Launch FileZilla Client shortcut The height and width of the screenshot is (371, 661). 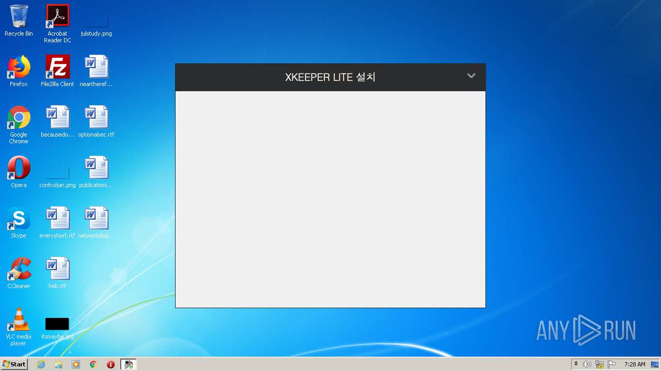pos(57,71)
